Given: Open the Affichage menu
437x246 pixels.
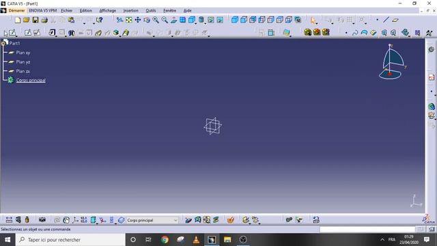Looking at the screenshot, I should (108, 10).
